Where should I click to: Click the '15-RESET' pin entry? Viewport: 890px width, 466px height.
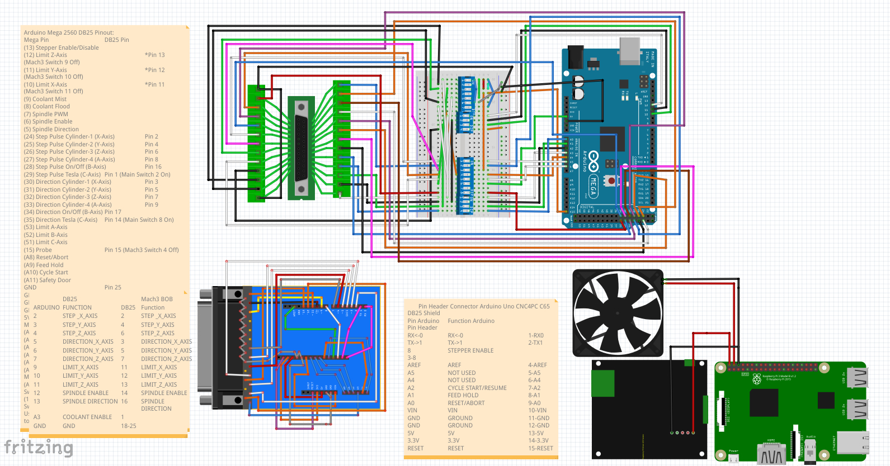tap(540, 448)
